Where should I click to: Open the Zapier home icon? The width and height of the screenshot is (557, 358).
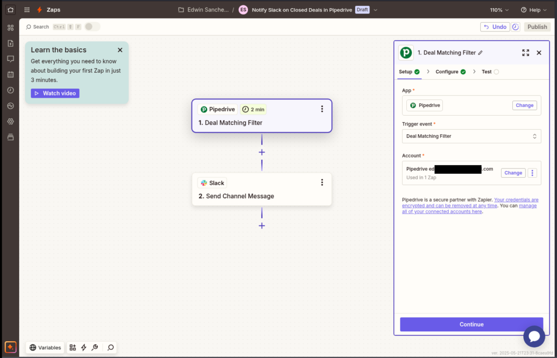point(11,10)
